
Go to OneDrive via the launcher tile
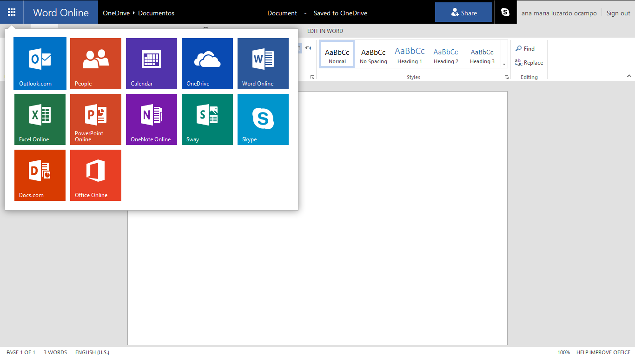pyautogui.click(x=207, y=63)
